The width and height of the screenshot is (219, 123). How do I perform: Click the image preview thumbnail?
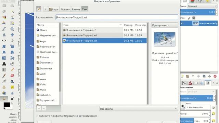point(165,39)
